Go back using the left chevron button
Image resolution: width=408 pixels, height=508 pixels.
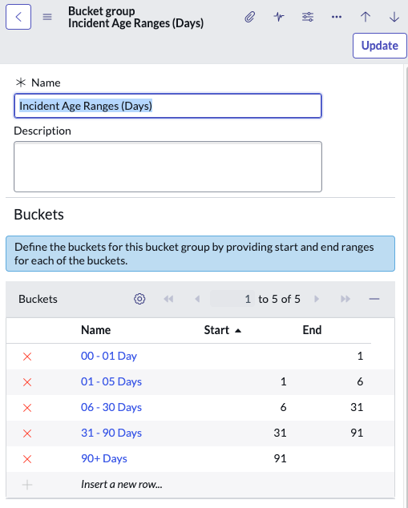coord(18,17)
